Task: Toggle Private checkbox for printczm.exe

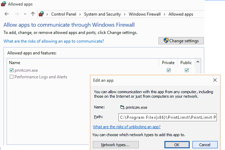Action: coord(169,70)
